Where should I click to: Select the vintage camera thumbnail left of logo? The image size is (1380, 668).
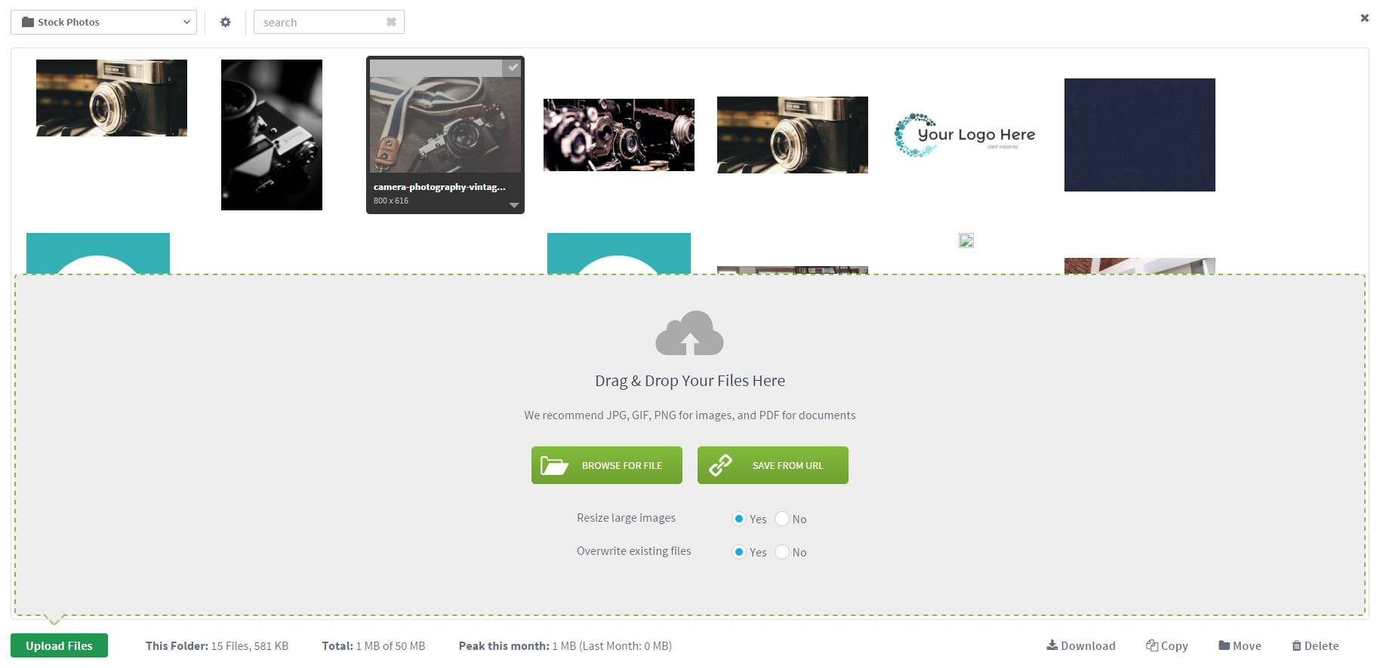[793, 135]
